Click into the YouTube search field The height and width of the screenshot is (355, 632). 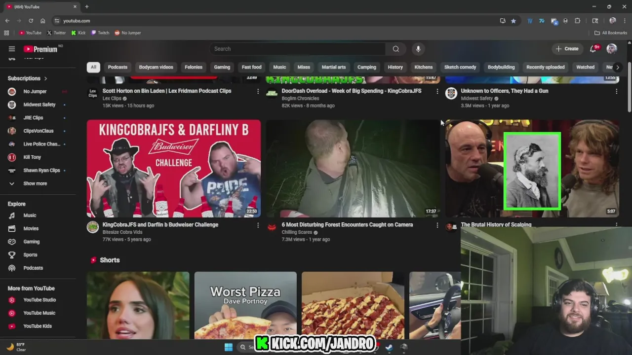(x=298, y=49)
